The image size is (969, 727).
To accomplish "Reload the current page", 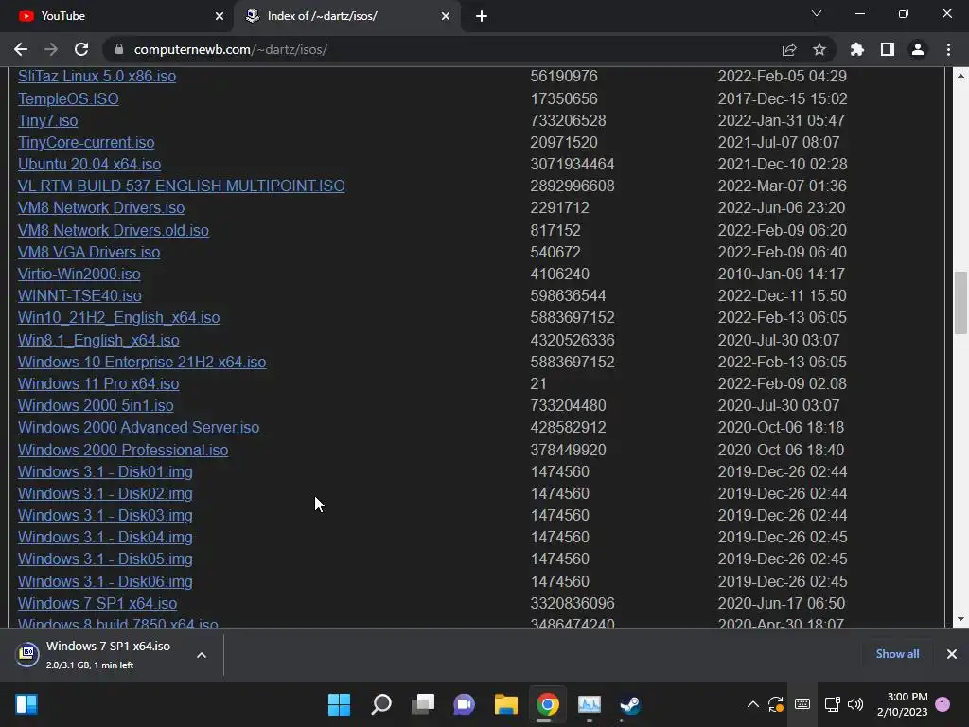I will pyautogui.click(x=81, y=49).
